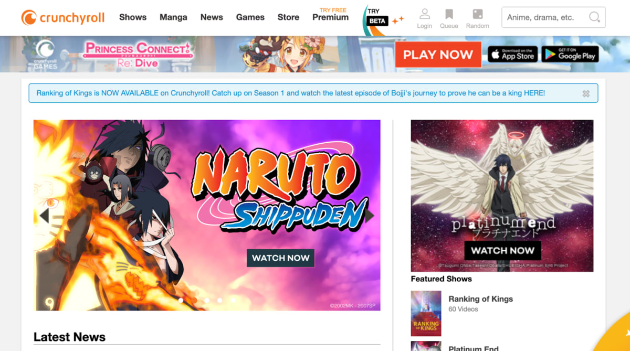Get it on Google Play badge
Image resolution: width=630 pixels, height=351 pixels.
(570, 54)
